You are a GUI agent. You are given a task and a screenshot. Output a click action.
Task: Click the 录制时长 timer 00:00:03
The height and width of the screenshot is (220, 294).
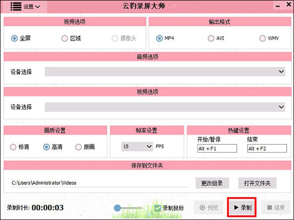(x=48, y=208)
